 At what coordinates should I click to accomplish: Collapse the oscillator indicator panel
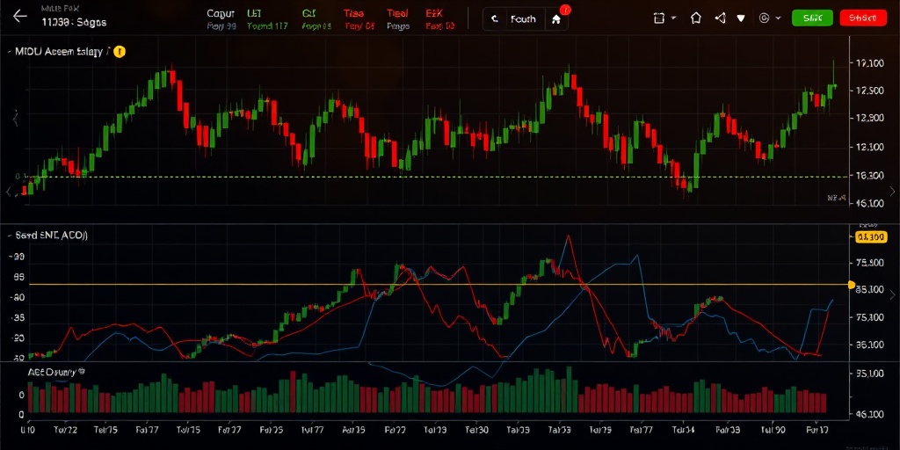(x=9, y=236)
